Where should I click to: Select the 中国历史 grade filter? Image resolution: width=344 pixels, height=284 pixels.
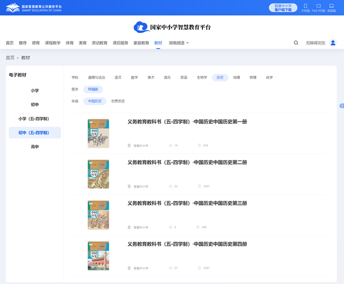click(95, 101)
